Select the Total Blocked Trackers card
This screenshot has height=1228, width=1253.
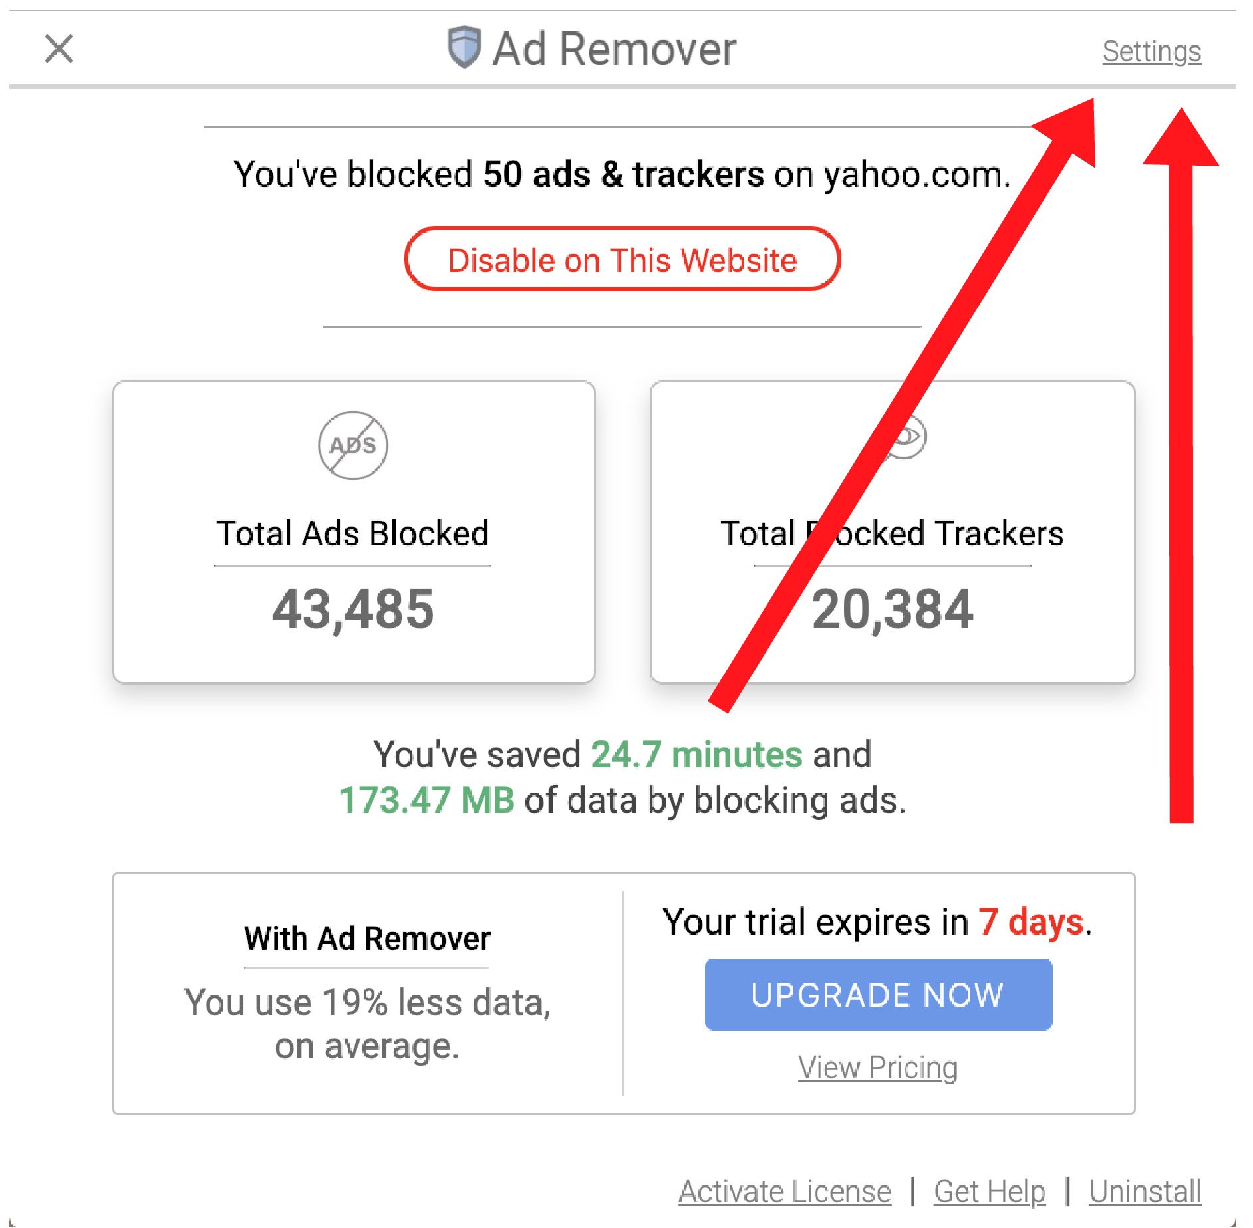[x=892, y=532]
